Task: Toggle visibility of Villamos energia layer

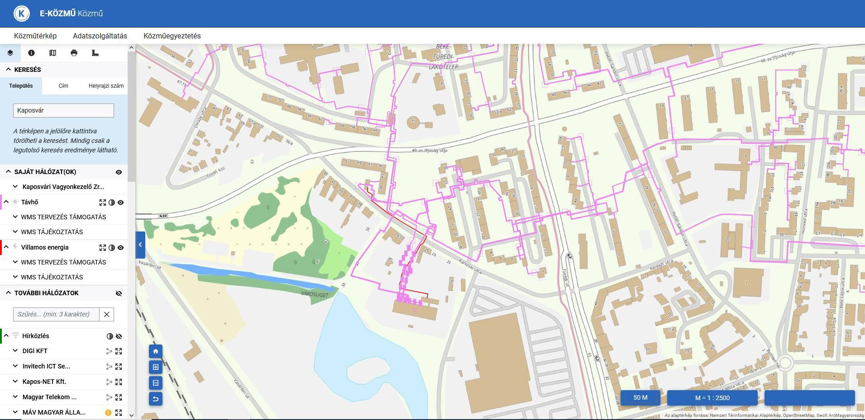Action: tap(120, 248)
